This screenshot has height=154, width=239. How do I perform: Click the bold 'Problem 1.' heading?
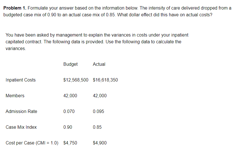point(15,8)
